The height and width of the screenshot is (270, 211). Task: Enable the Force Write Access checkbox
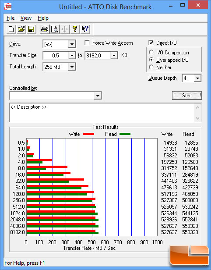coord(87,43)
